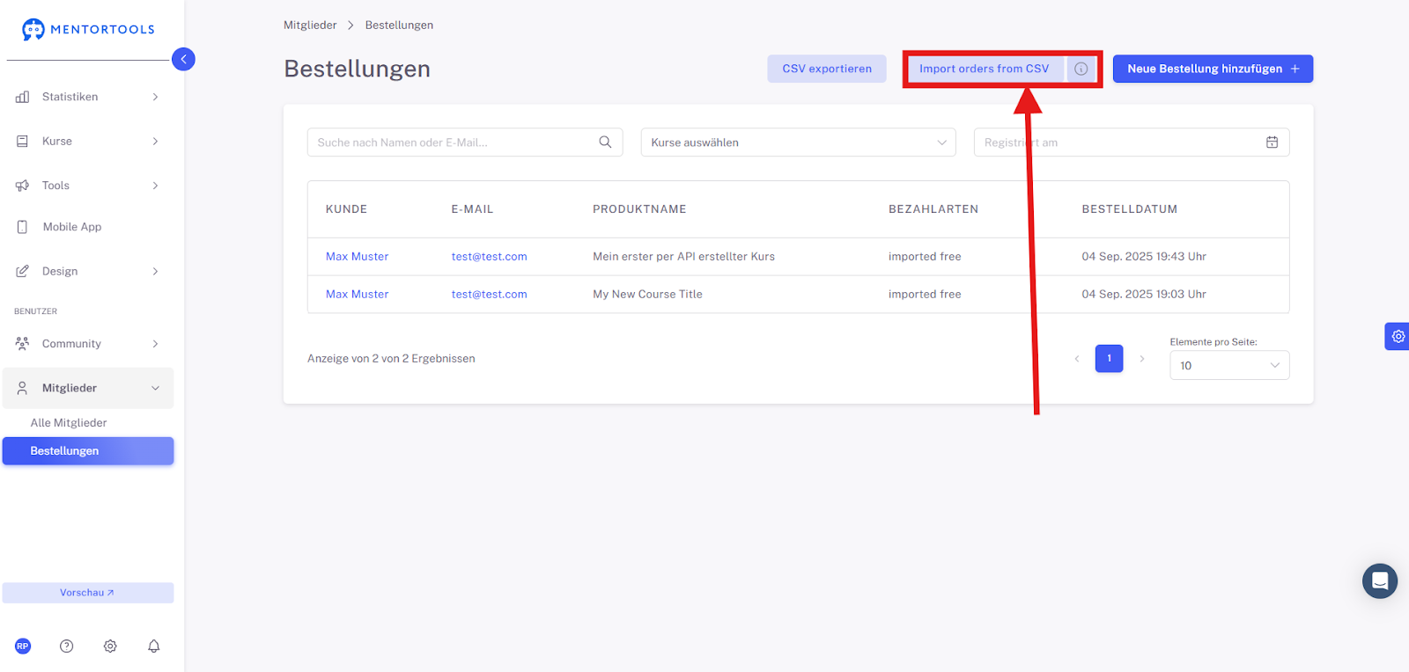Click 'My New Course Title' cell
The height and width of the screenshot is (672, 1409).
click(x=647, y=294)
